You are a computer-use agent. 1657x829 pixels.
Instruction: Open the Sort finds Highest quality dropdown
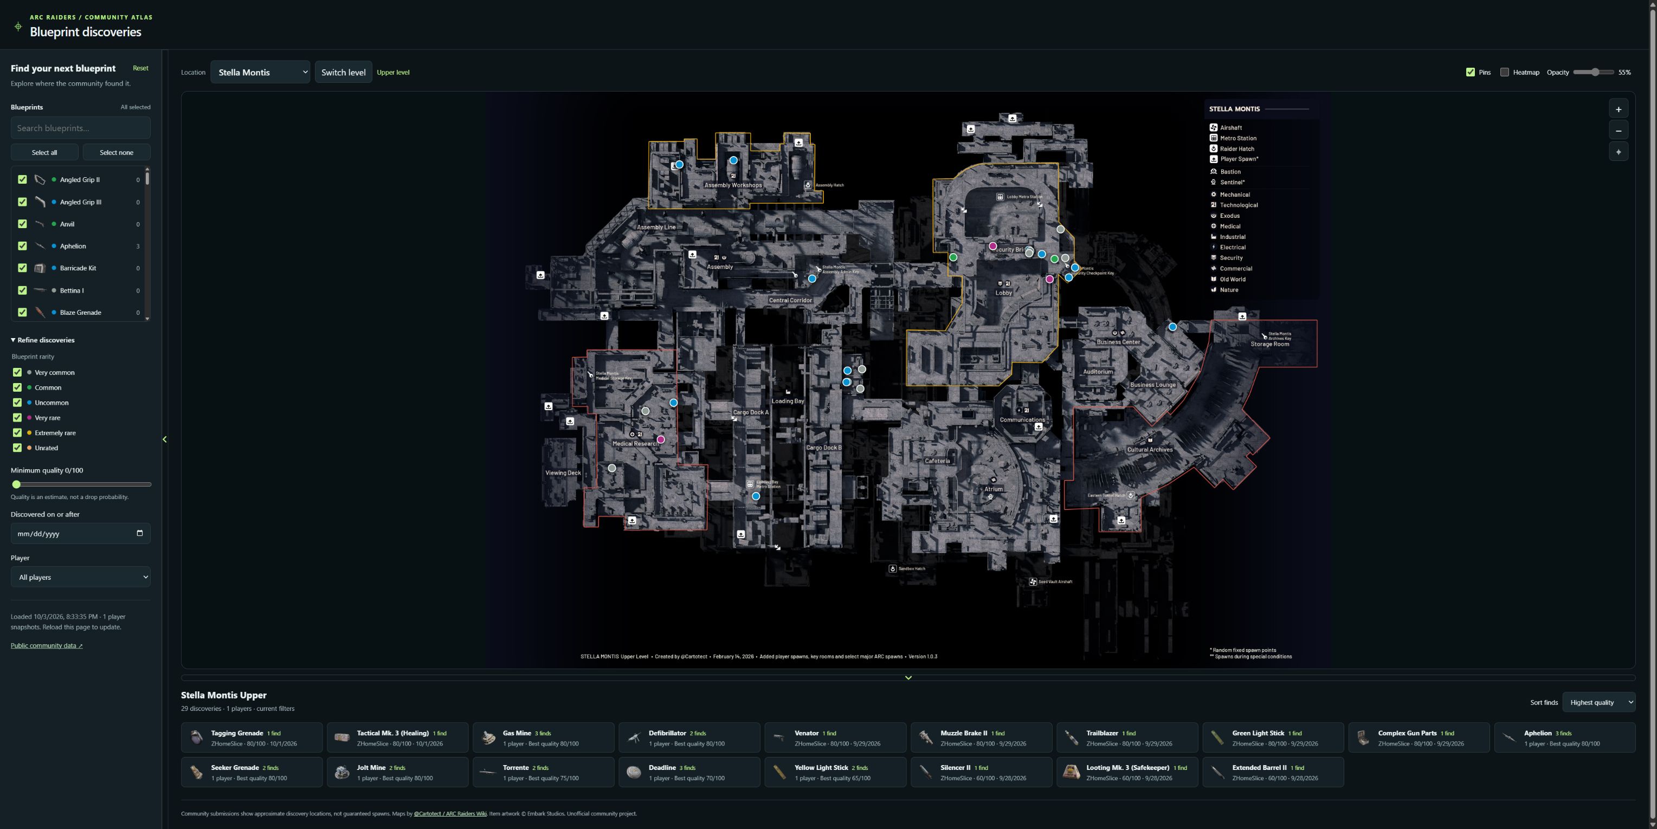click(1598, 702)
